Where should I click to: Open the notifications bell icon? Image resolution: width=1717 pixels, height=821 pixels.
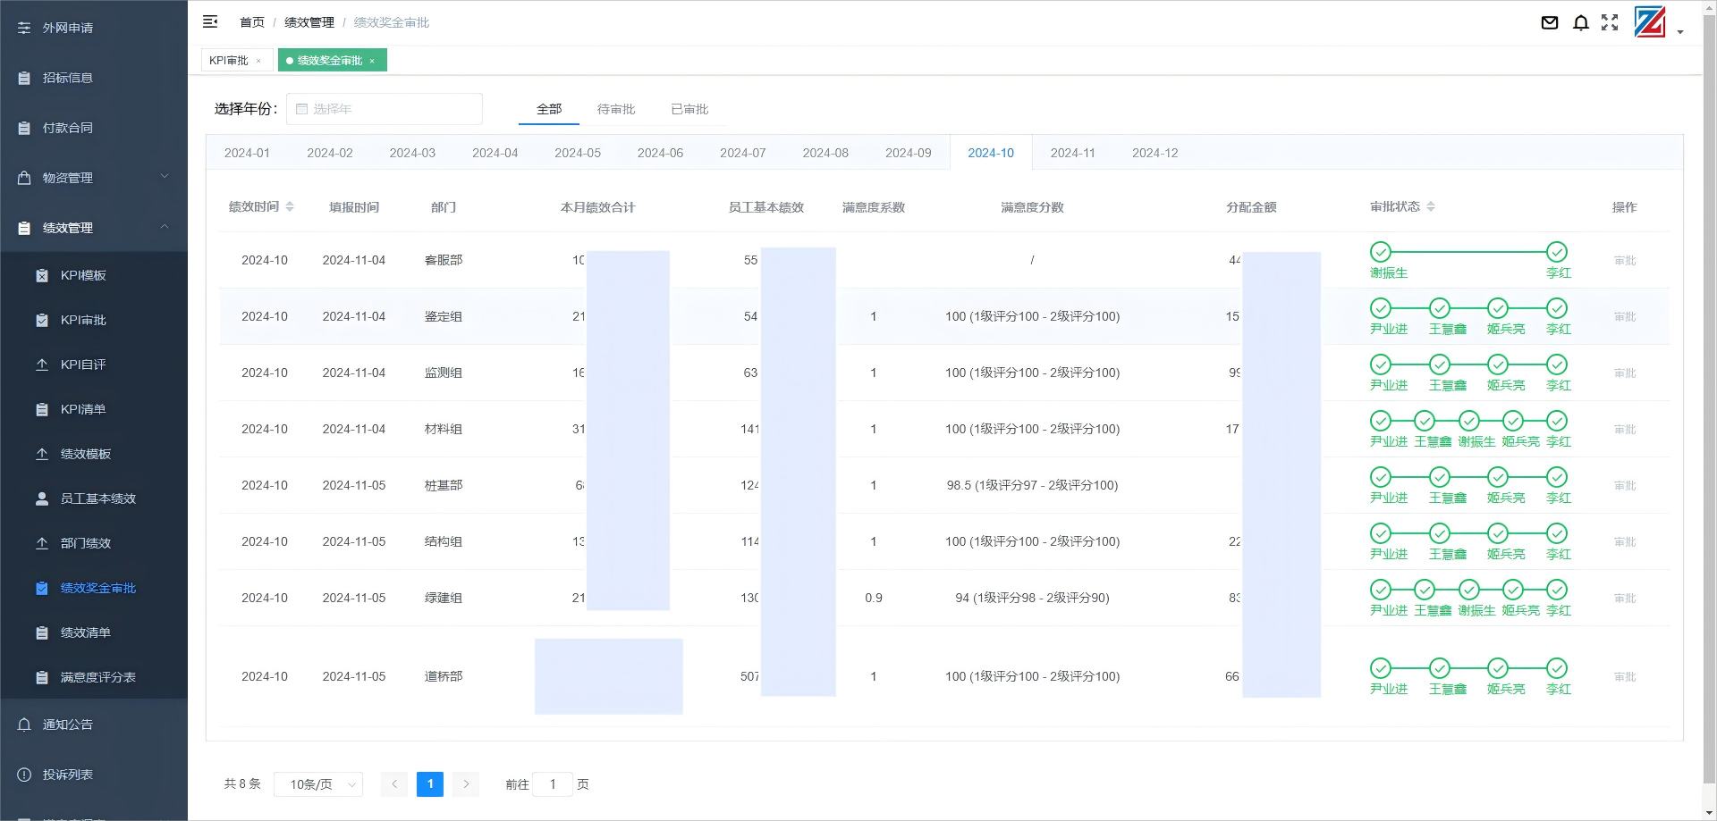click(1581, 22)
